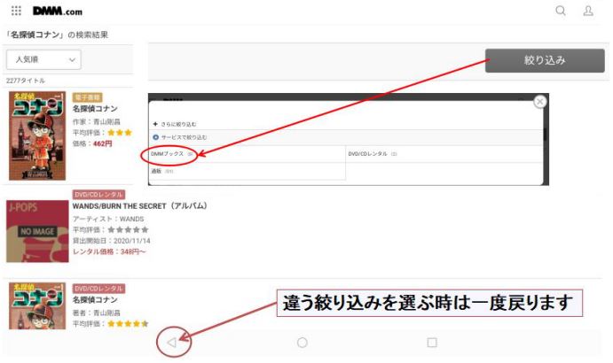
Task: Open the 人気順 sort dropdown
Action: coord(43,59)
